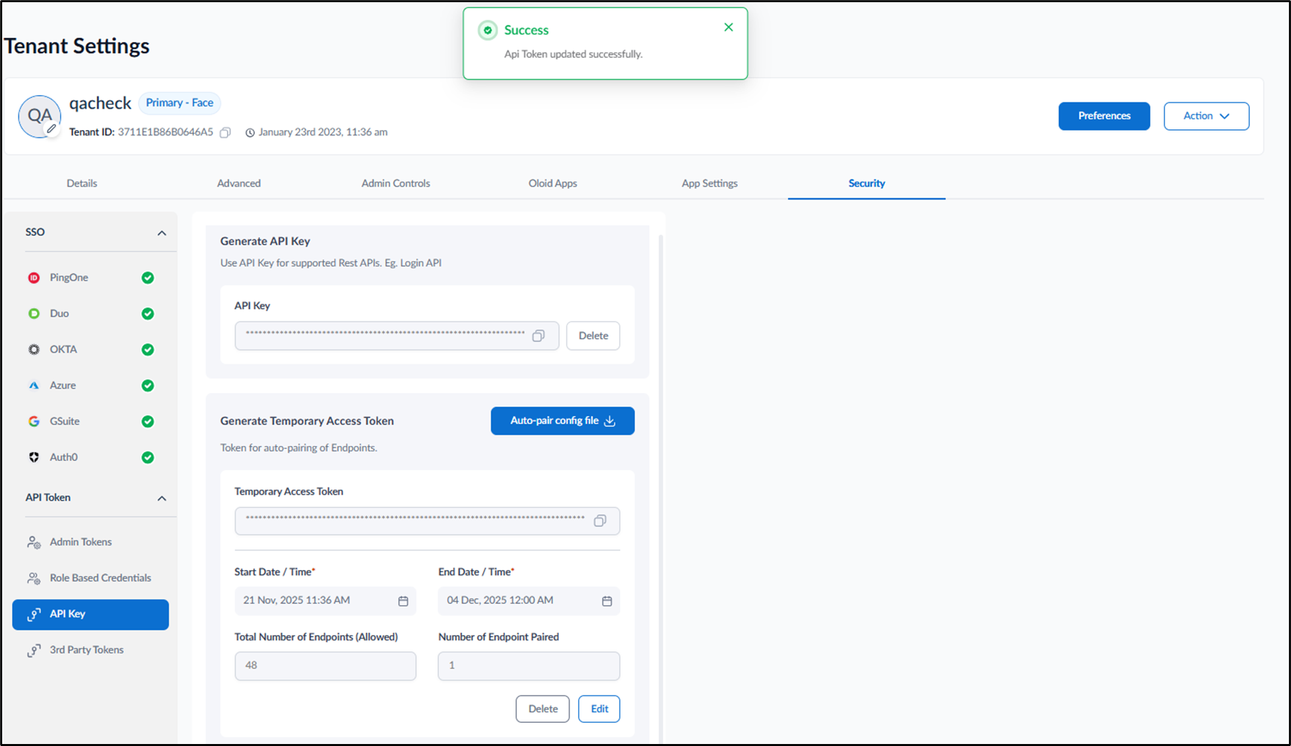The width and height of the screenshot is (1291, 746).
Task: Collapse the API Token section
Action: 162,498
